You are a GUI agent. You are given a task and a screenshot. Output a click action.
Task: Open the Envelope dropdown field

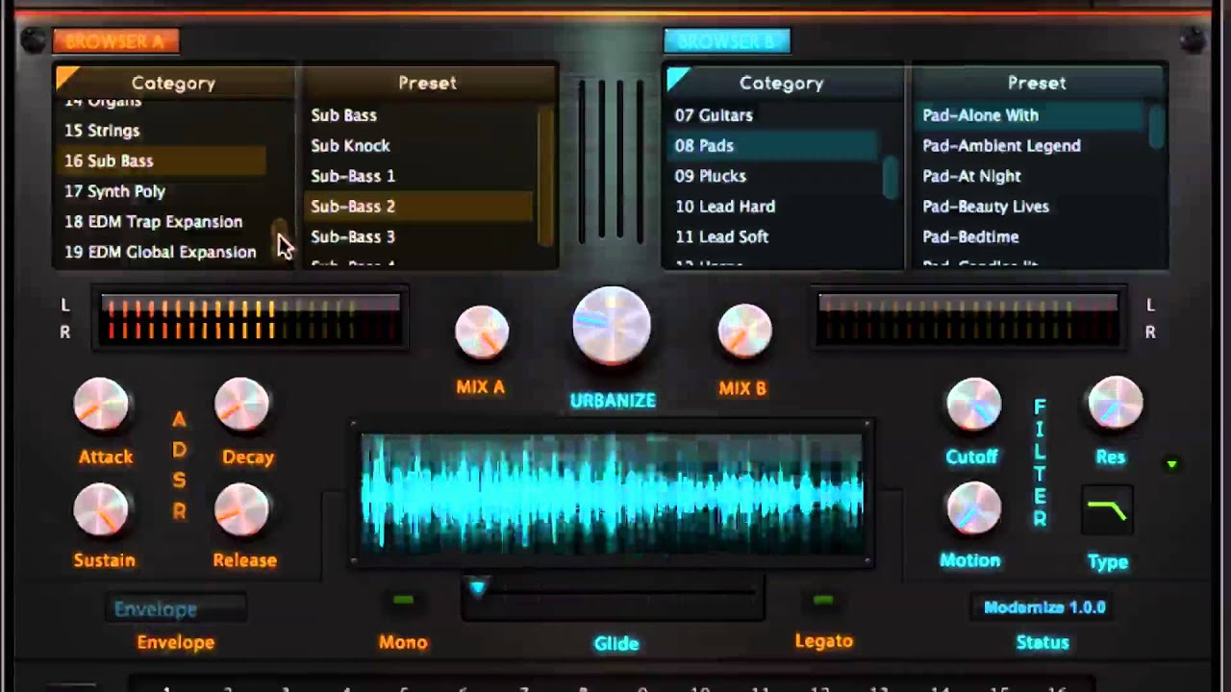point(175,608)
